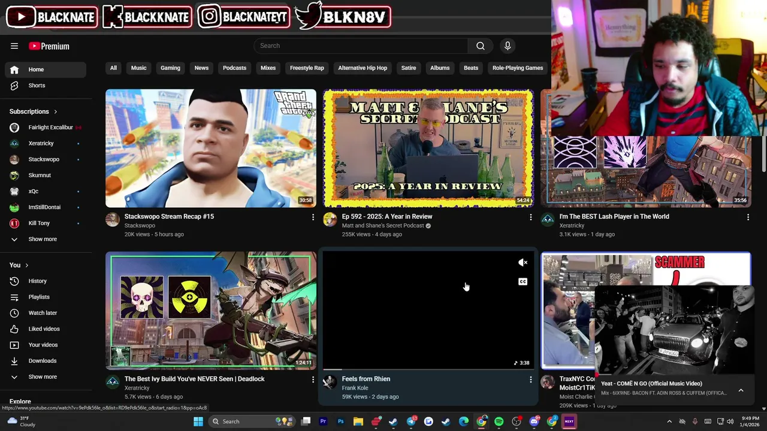The image size is (767, 431).
Task: Select the News filter chip
Action: click(201, 68)
